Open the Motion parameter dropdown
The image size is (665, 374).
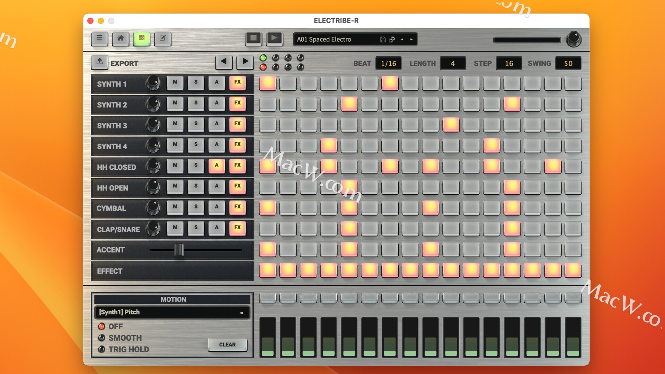[172, 312]
